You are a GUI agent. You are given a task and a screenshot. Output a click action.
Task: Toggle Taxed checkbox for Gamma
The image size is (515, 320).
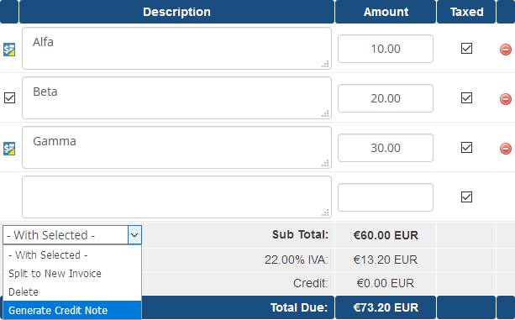coord(467,147)
